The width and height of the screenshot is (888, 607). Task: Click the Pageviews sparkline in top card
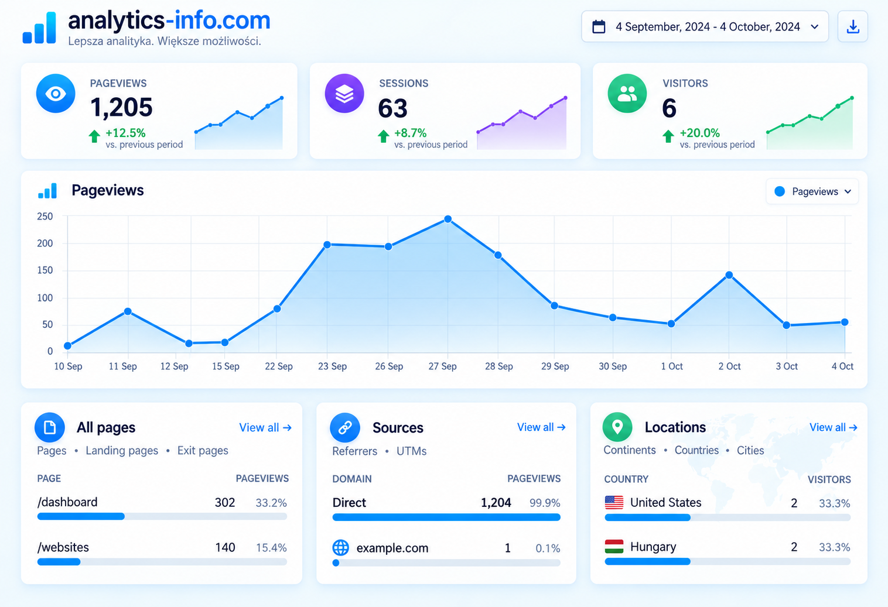pos(239,123)
